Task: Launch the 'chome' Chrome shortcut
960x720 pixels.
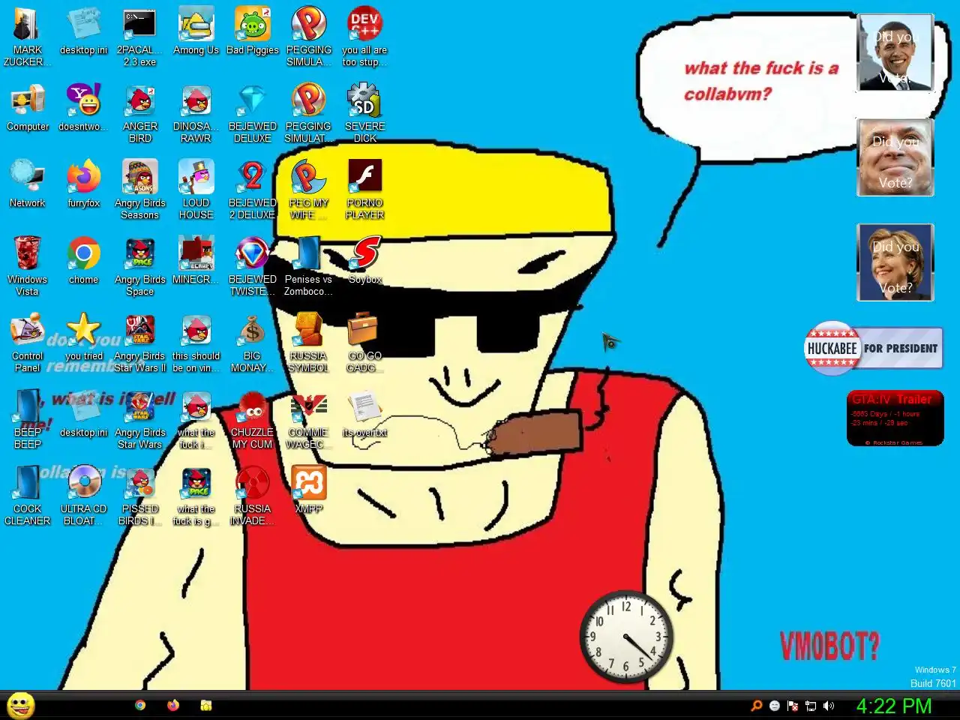Action: click(83, 261)
